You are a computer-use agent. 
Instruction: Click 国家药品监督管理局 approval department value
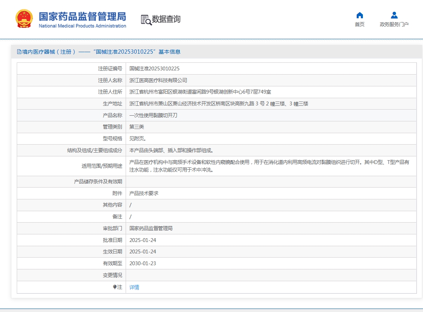[x=151, y=228]
